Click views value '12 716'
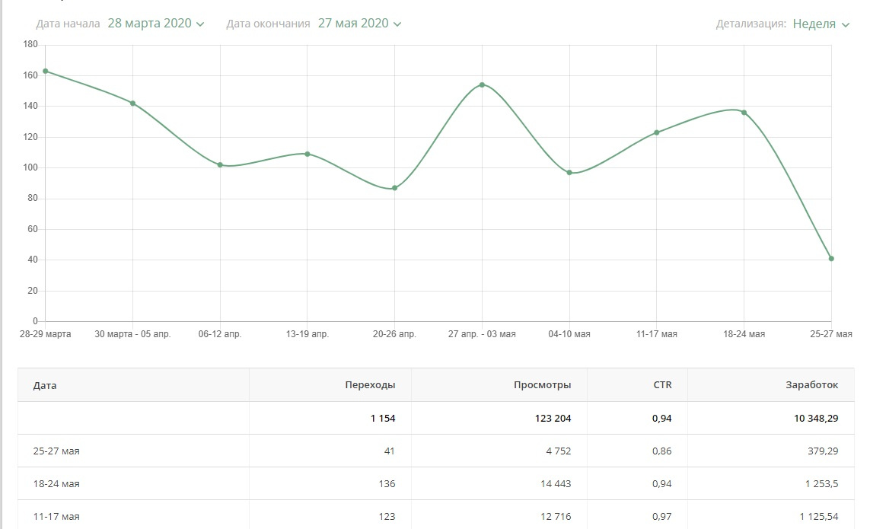The height and width of the screenshot is (529, 870). pyautogui.click(x=556, y=517)
